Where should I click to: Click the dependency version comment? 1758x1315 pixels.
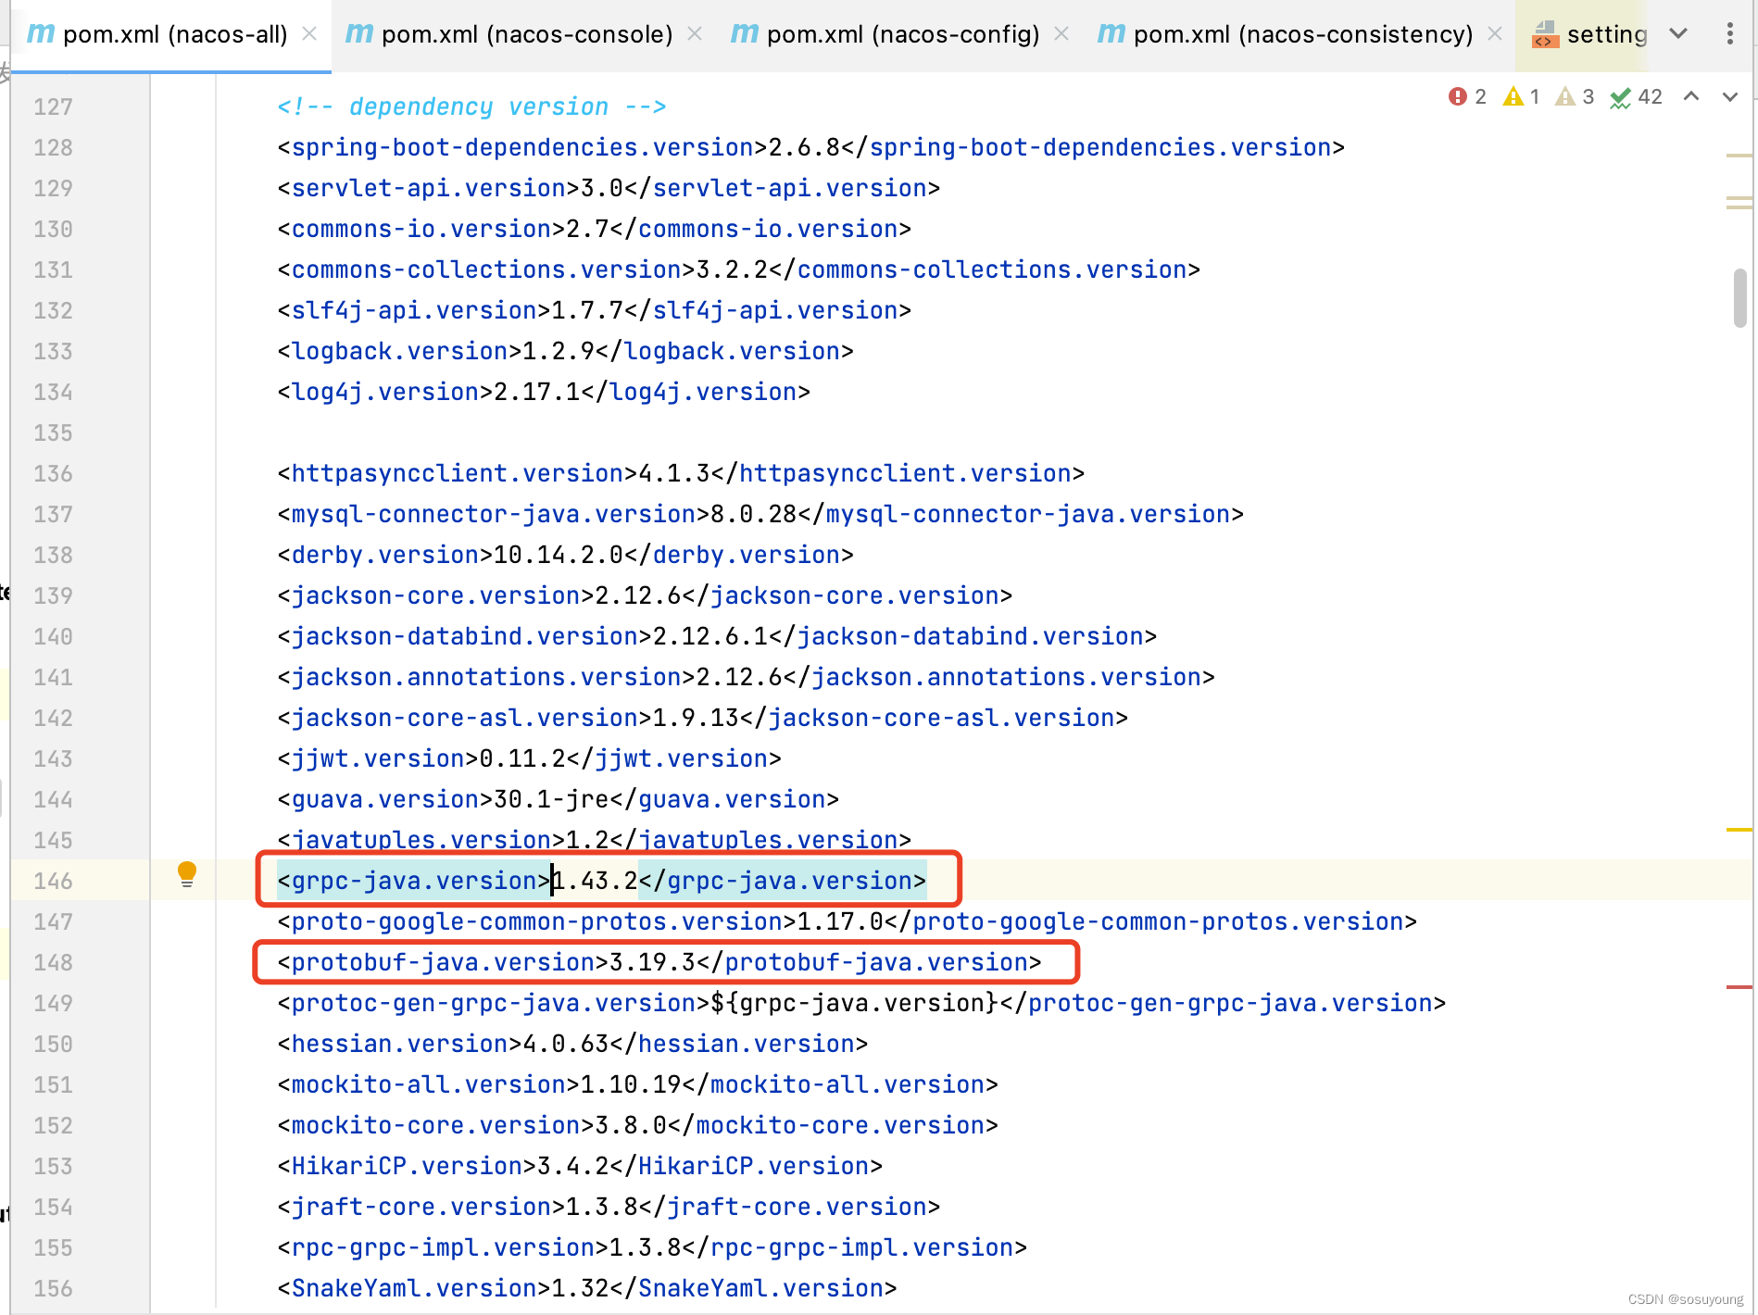pos(471,106)
